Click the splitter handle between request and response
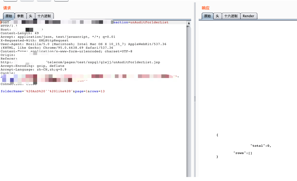The height and width of the screenshot is (181, 297). coord(195,99)
